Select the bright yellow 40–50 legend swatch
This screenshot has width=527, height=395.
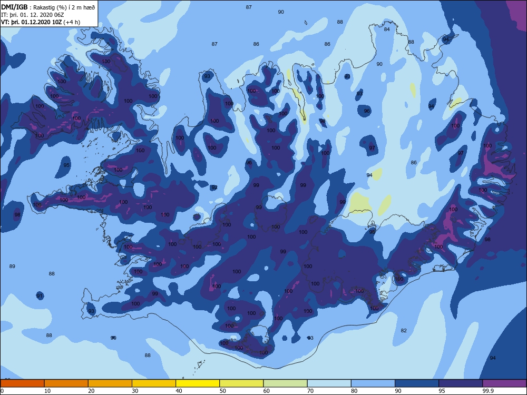point(198,383)
